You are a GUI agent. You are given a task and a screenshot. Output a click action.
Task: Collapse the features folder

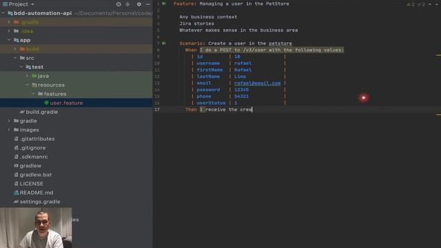(34, 94)
